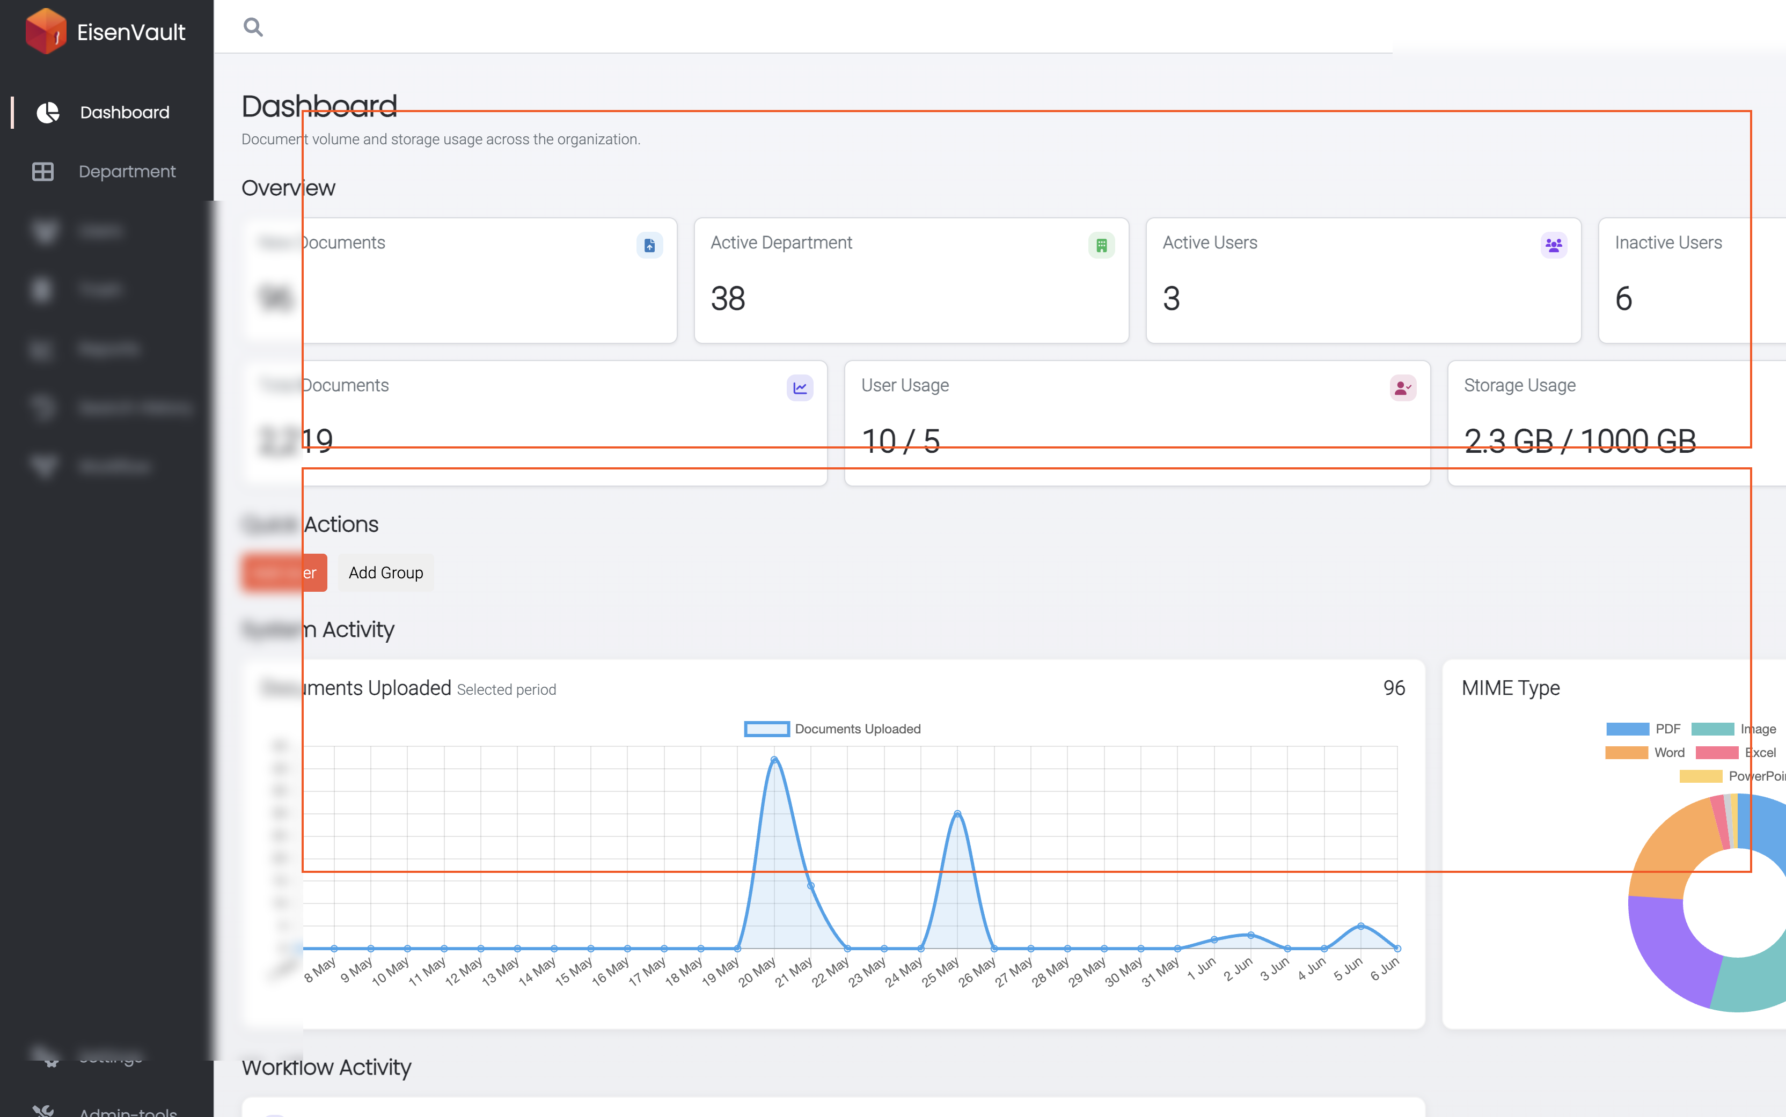Toggle the Documents Uploaded legend swatch

point(766,729)
